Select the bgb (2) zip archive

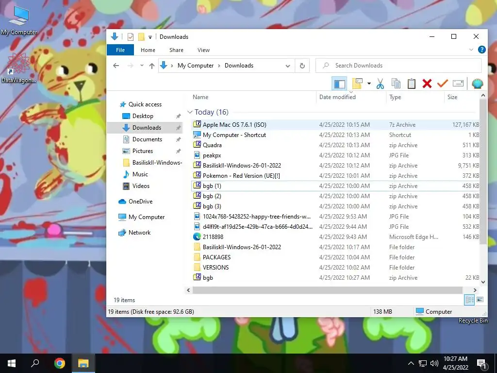click(x=335, y=196)
